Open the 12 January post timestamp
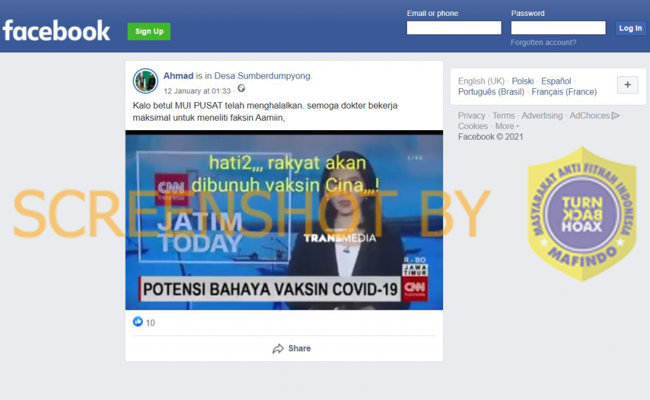Viewport: 650px width, 400px height. tap(197, 91)
